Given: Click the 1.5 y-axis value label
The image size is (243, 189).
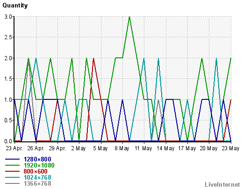Looking at the screenshot, I should 8,79.
